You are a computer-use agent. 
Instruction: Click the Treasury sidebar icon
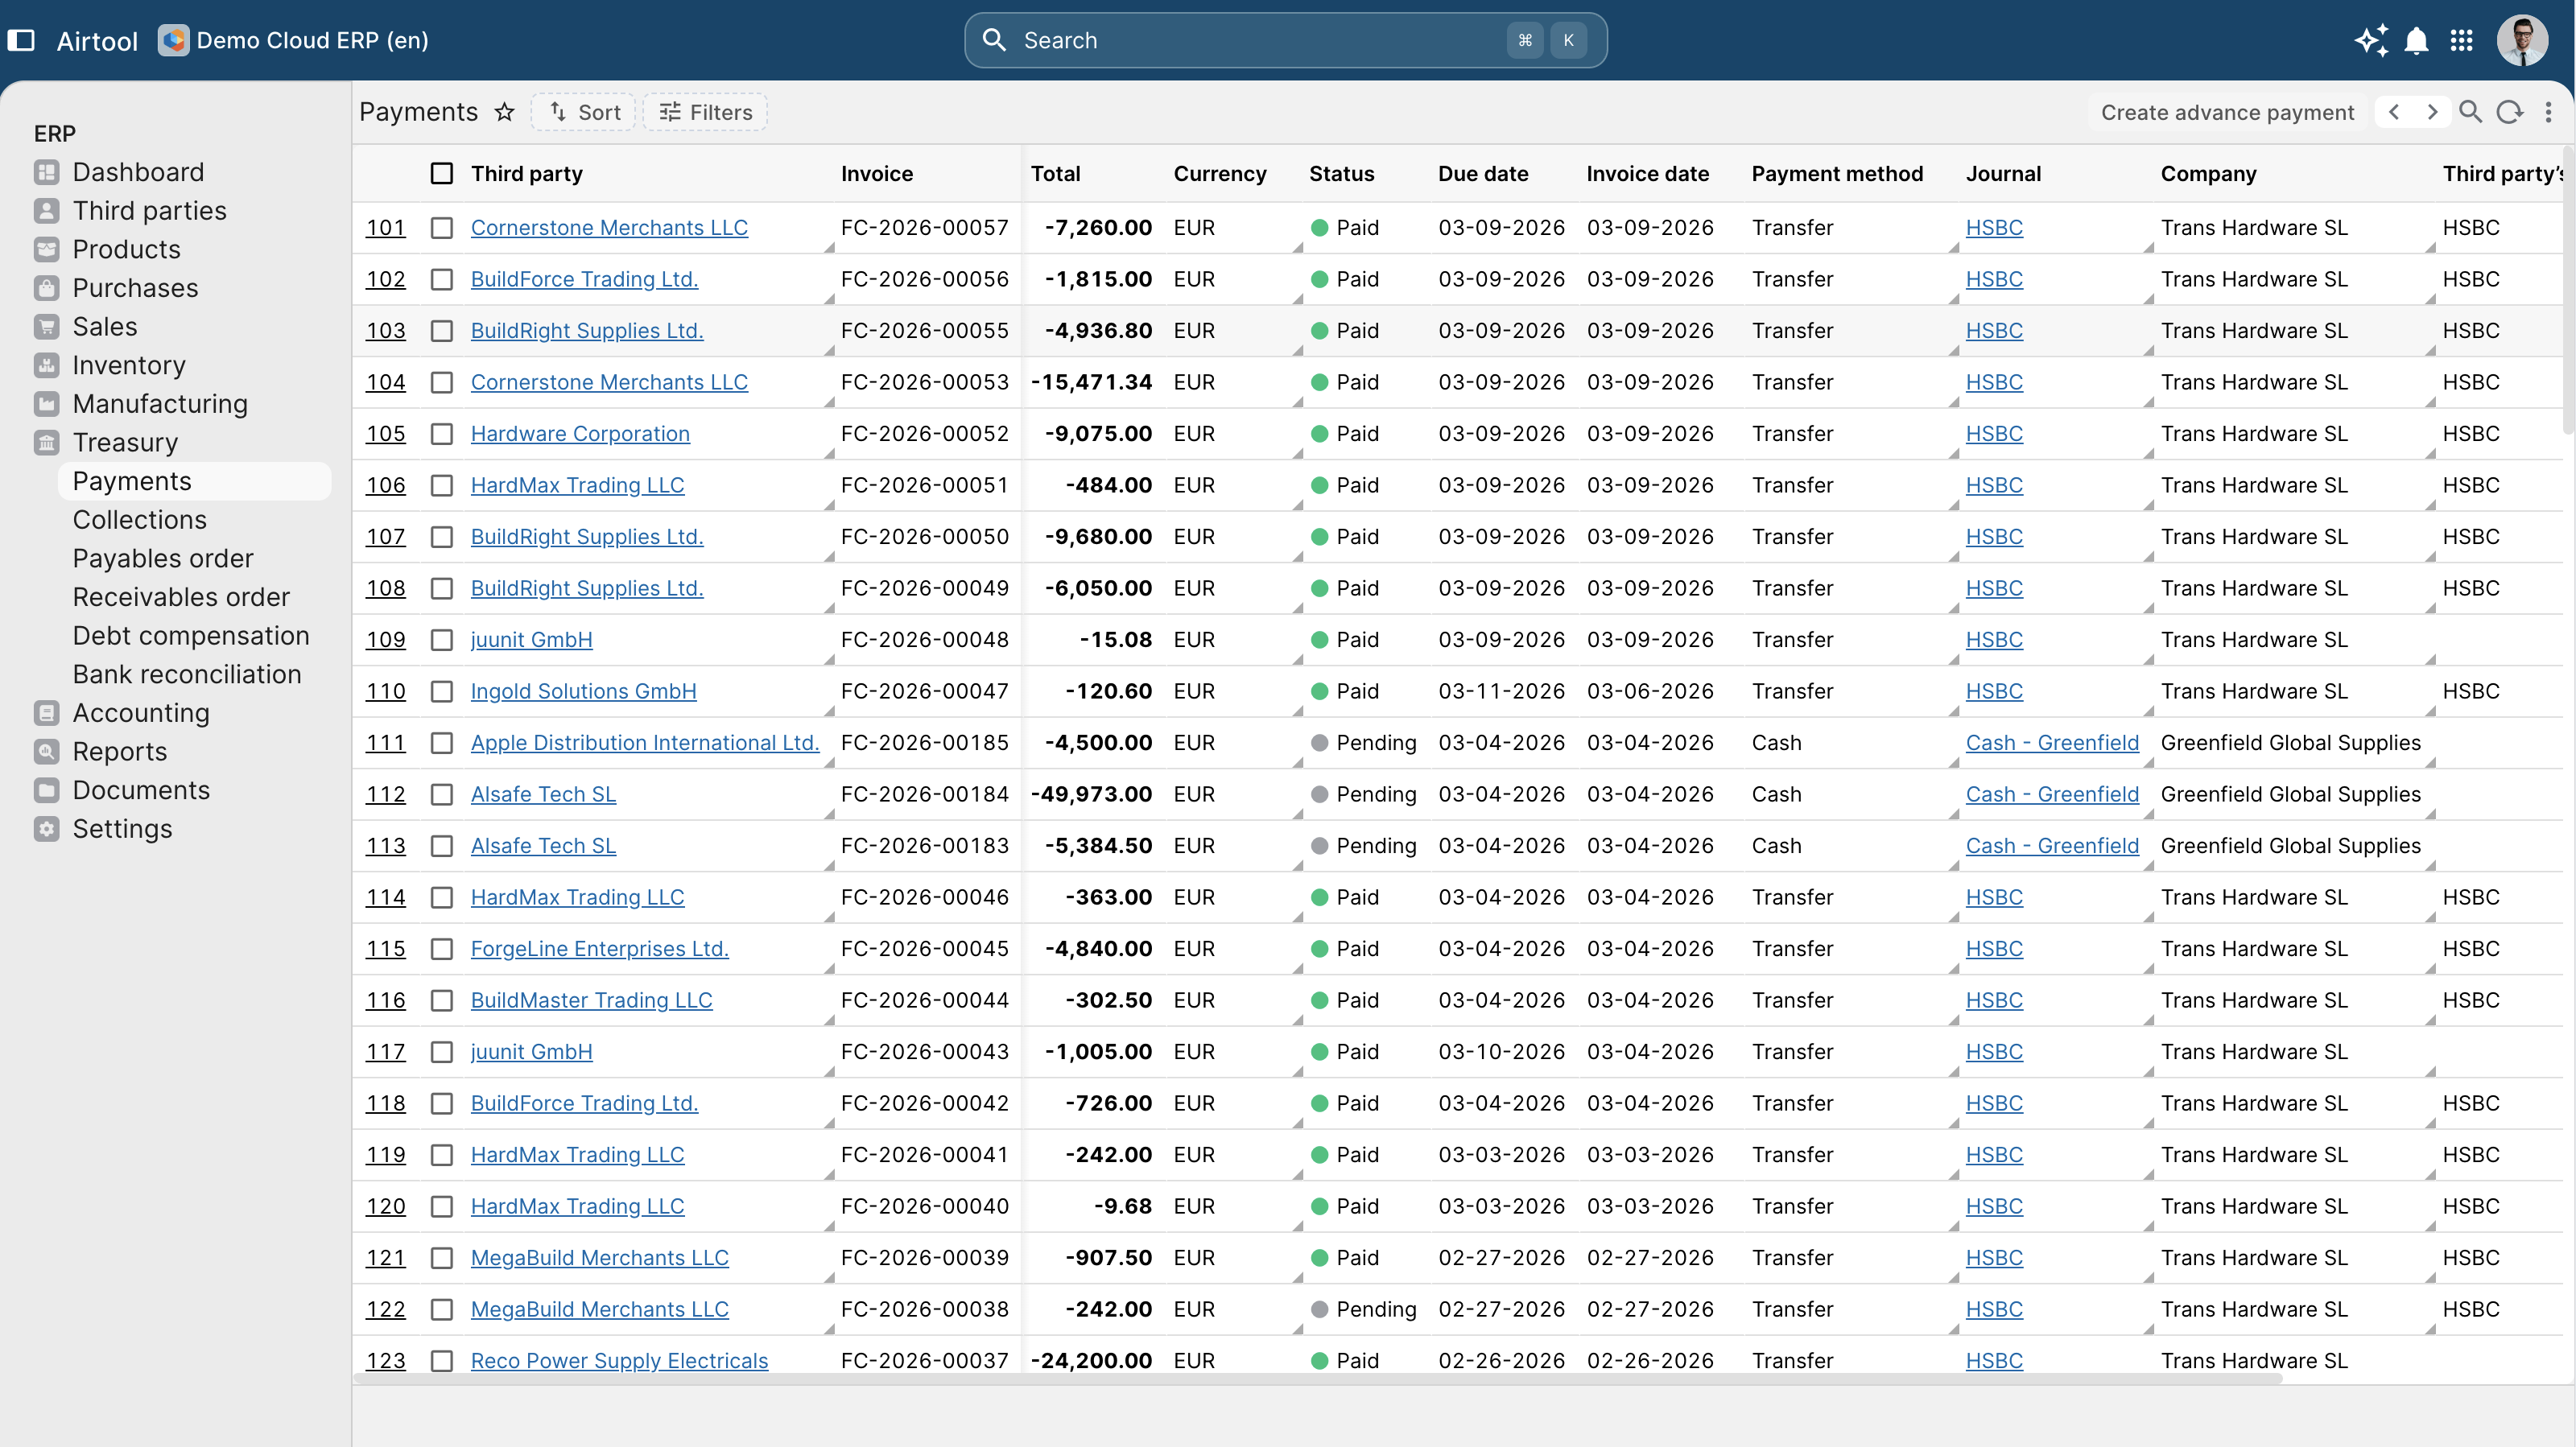click(46, 442)
